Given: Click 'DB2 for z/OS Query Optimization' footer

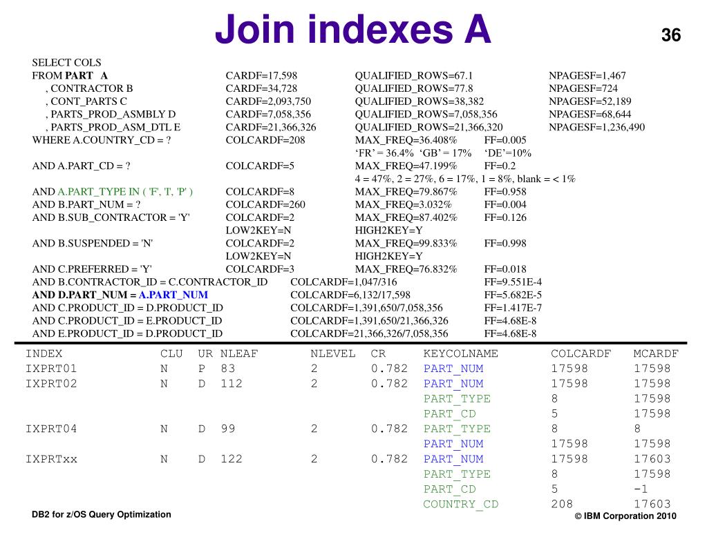Looking at the screenshot, I should point(102,514).
